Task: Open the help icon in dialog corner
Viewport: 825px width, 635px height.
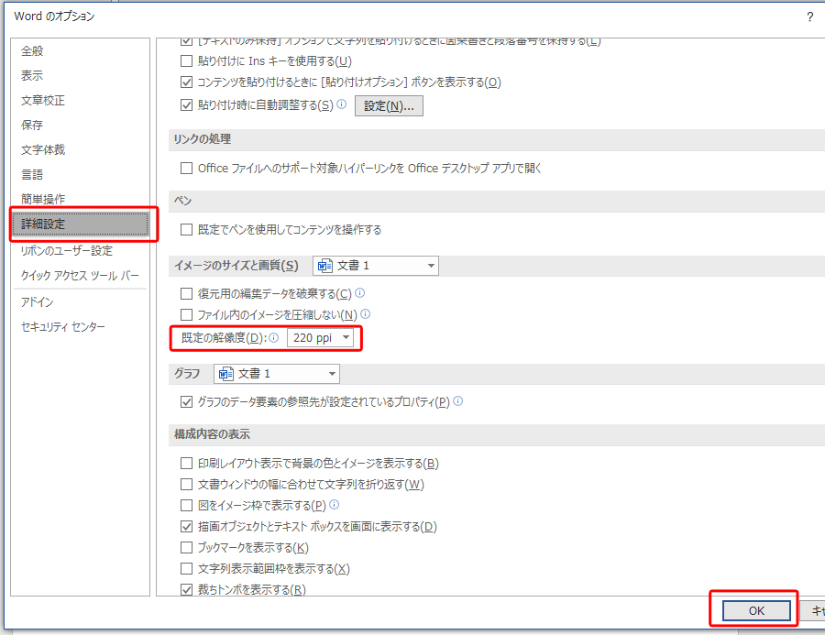Action: click(x=810, y=16)
